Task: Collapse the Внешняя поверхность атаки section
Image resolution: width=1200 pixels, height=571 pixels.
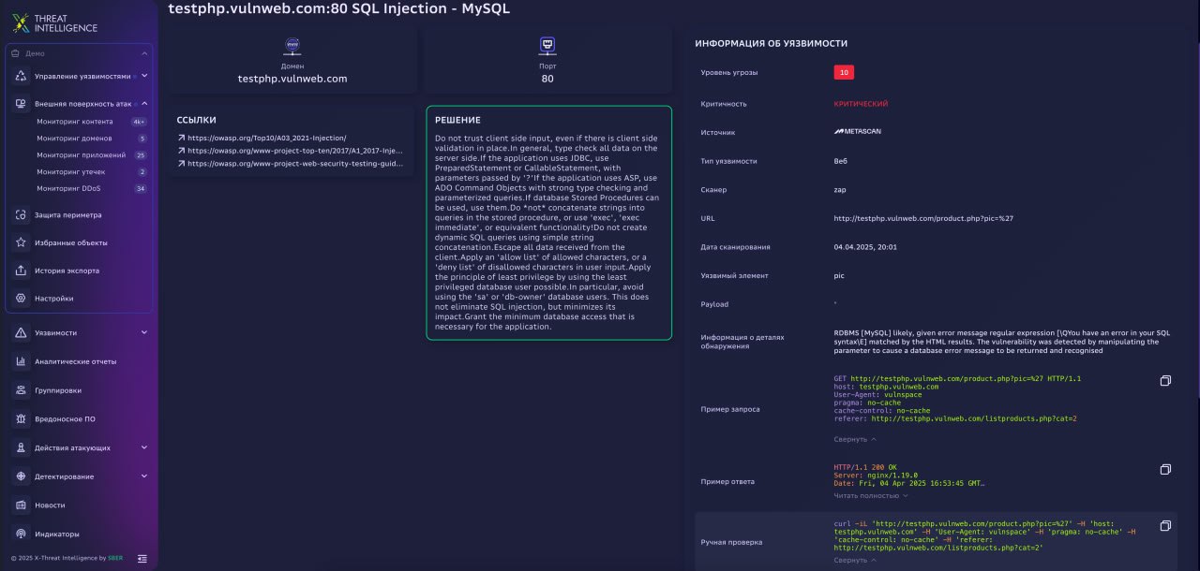Action: [143, 104]
